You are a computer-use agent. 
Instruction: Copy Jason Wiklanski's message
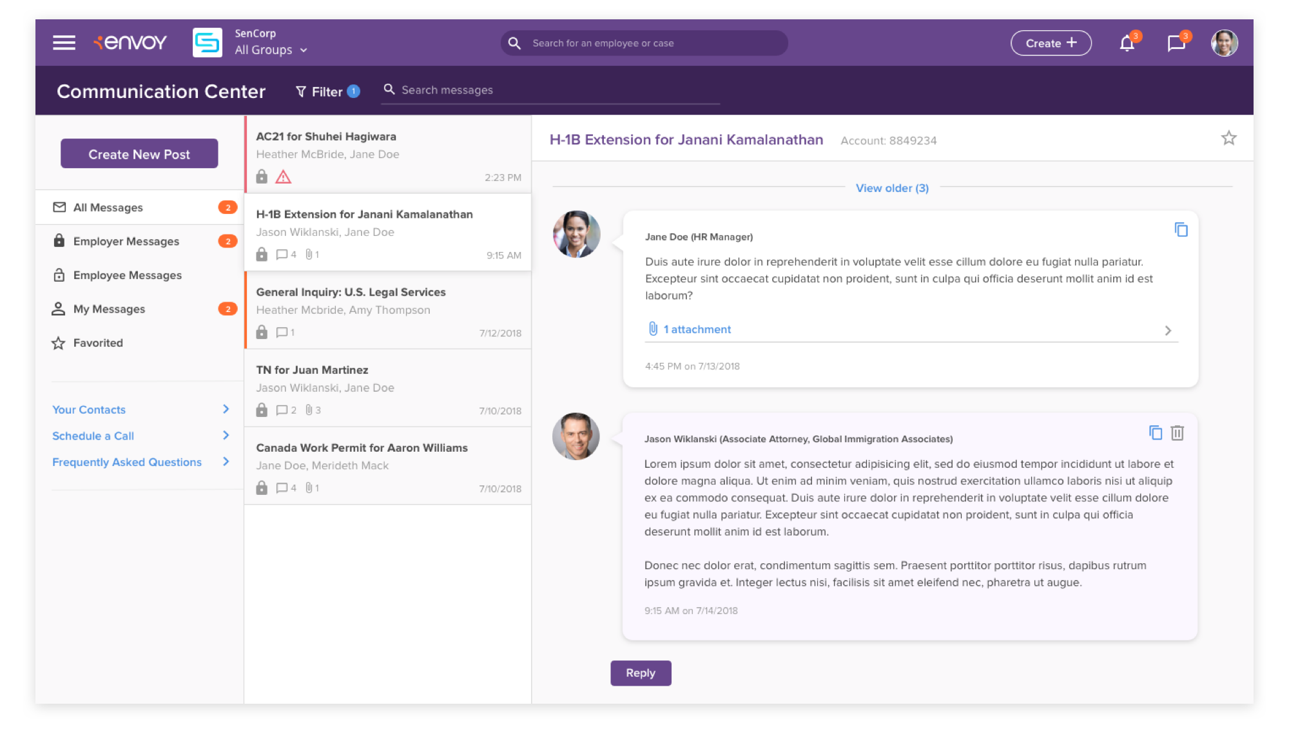coord(1156,432)
